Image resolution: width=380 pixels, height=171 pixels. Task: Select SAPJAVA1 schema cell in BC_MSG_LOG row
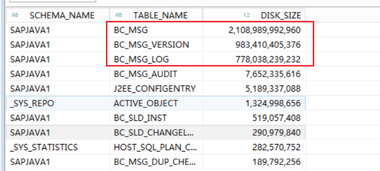click(x=58, y=59)
